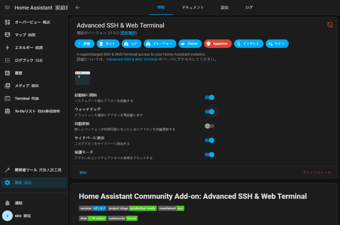Go back using the left arrow
340x225 pixels.
pyautogui.click(x=78, y=8)
